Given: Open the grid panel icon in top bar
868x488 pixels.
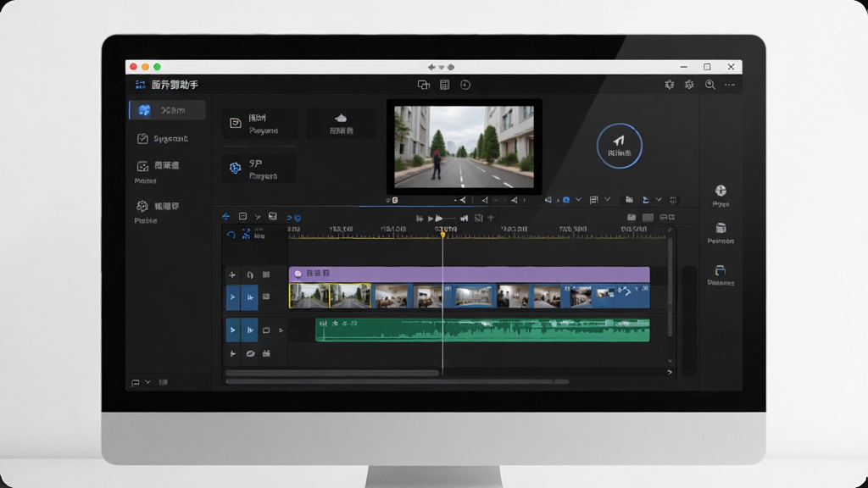Looking at the screenshot, I should pyautogui.click(x=444, y=85).
